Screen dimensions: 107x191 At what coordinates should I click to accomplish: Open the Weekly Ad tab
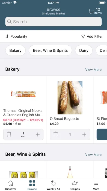pyautogui.click(x=53, y=185)
